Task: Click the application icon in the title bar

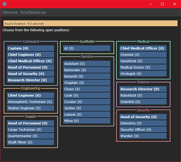Action: [5, 4]
